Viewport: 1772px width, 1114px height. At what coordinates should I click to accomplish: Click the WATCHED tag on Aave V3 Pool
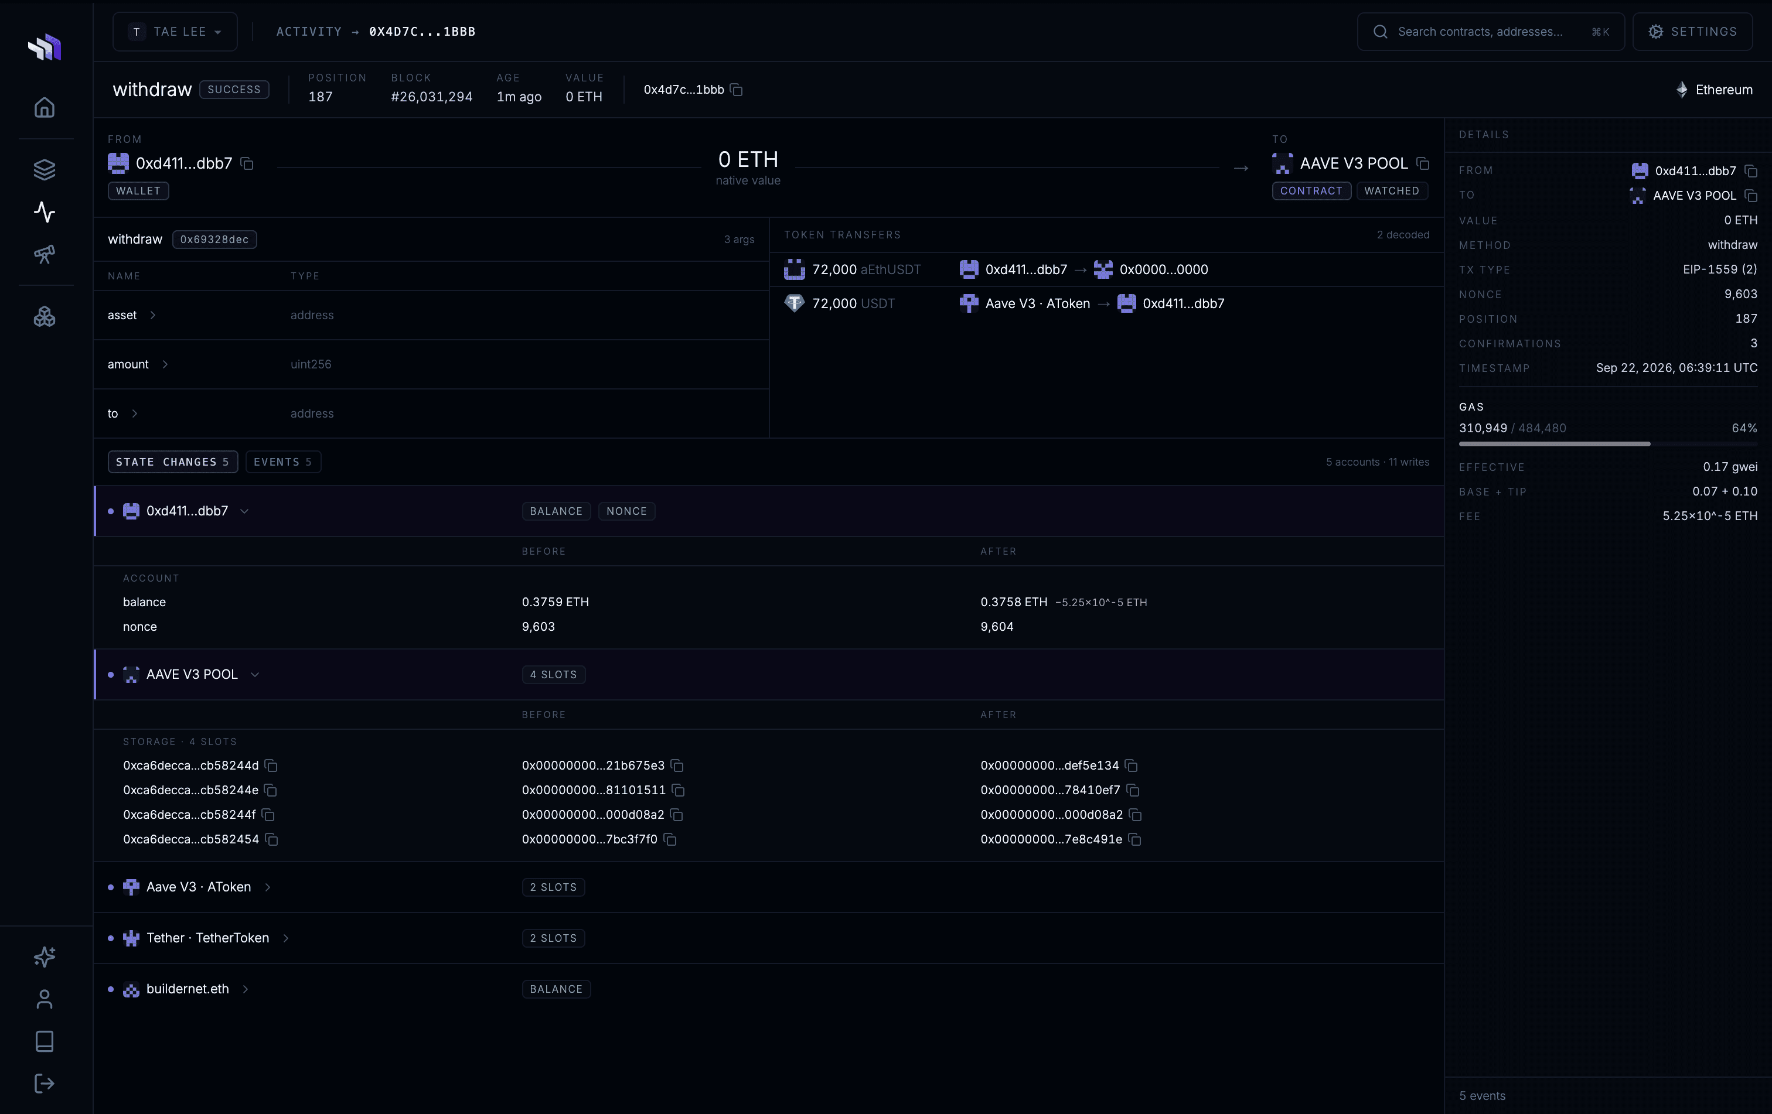click(1392, 190)
